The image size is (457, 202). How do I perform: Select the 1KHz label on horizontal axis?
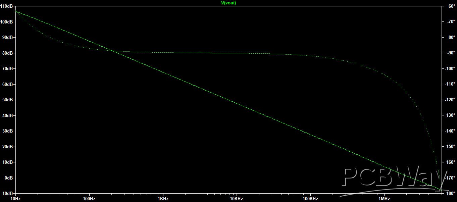point(163,199)
